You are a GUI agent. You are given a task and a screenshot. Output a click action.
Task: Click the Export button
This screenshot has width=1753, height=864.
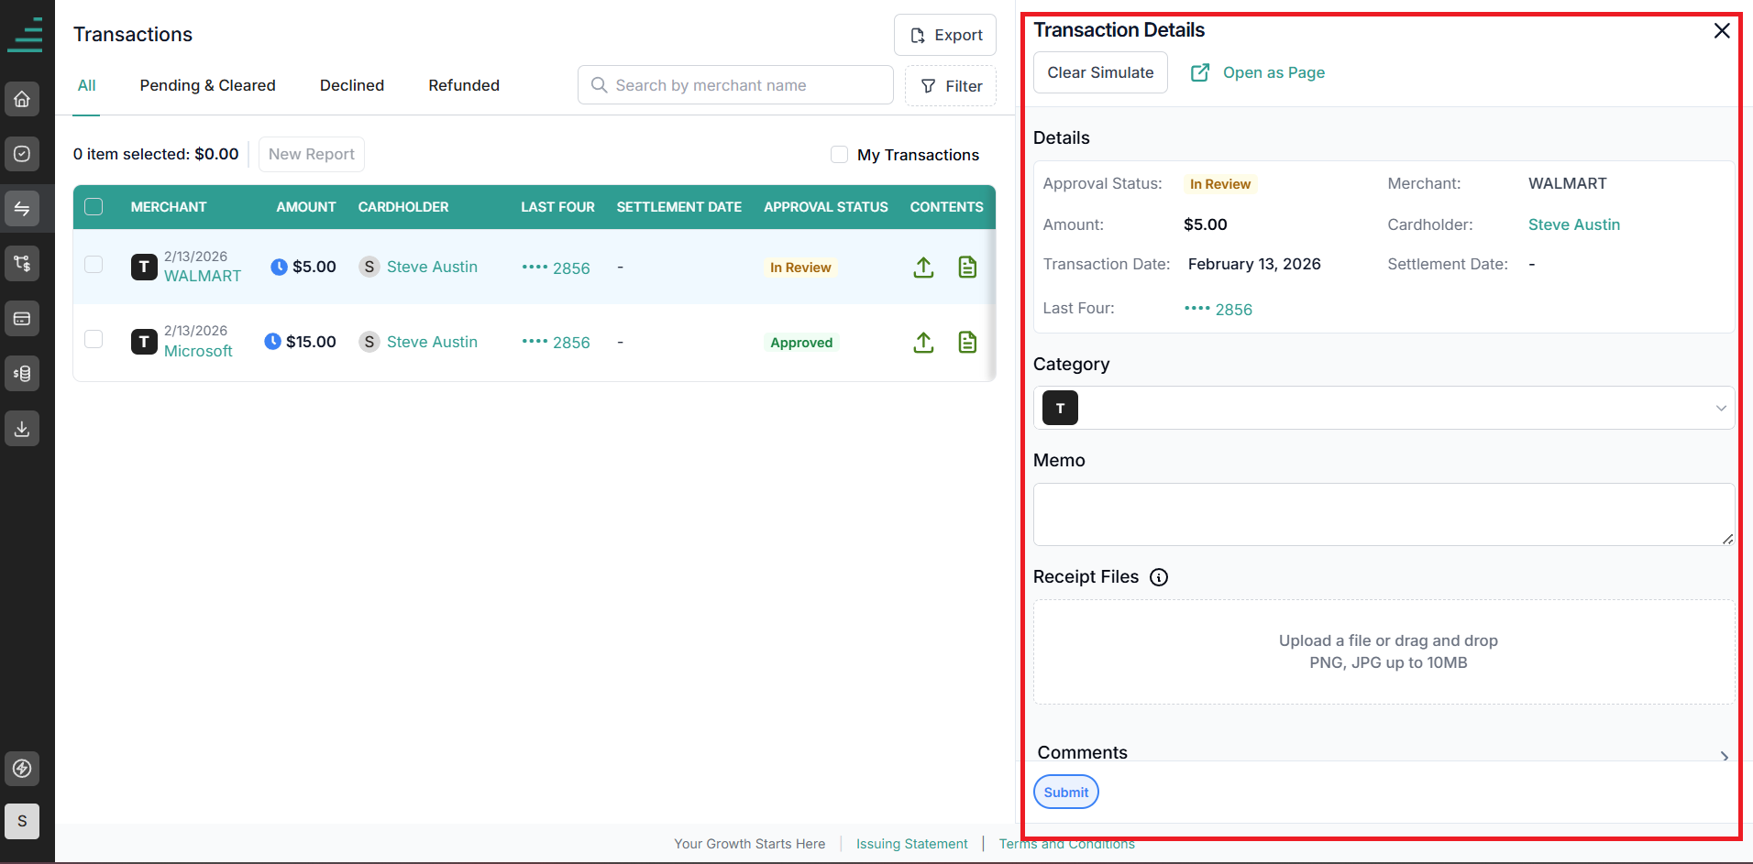945,35
